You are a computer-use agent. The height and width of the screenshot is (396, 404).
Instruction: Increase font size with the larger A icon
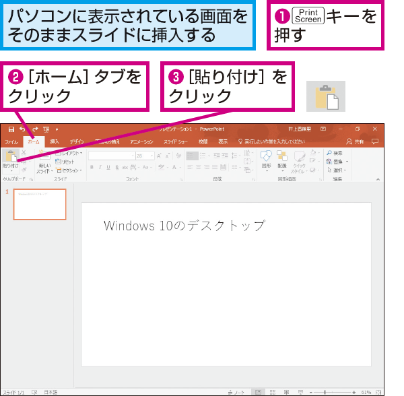159,156
